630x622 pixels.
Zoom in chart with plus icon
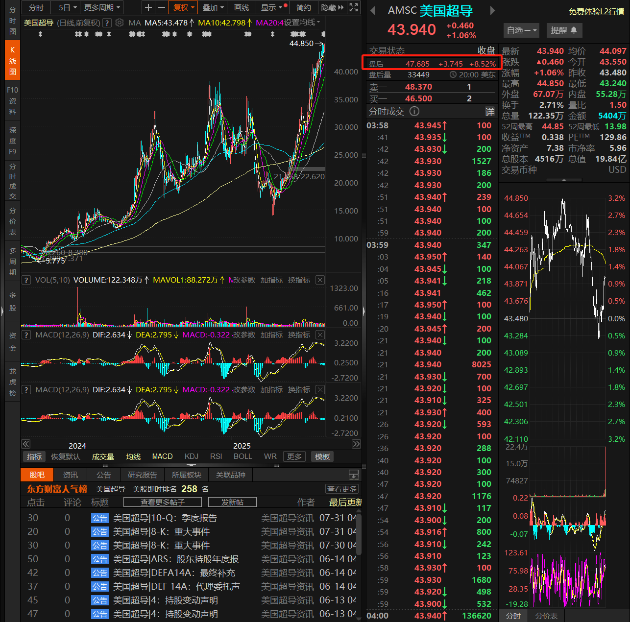(148, 7)
